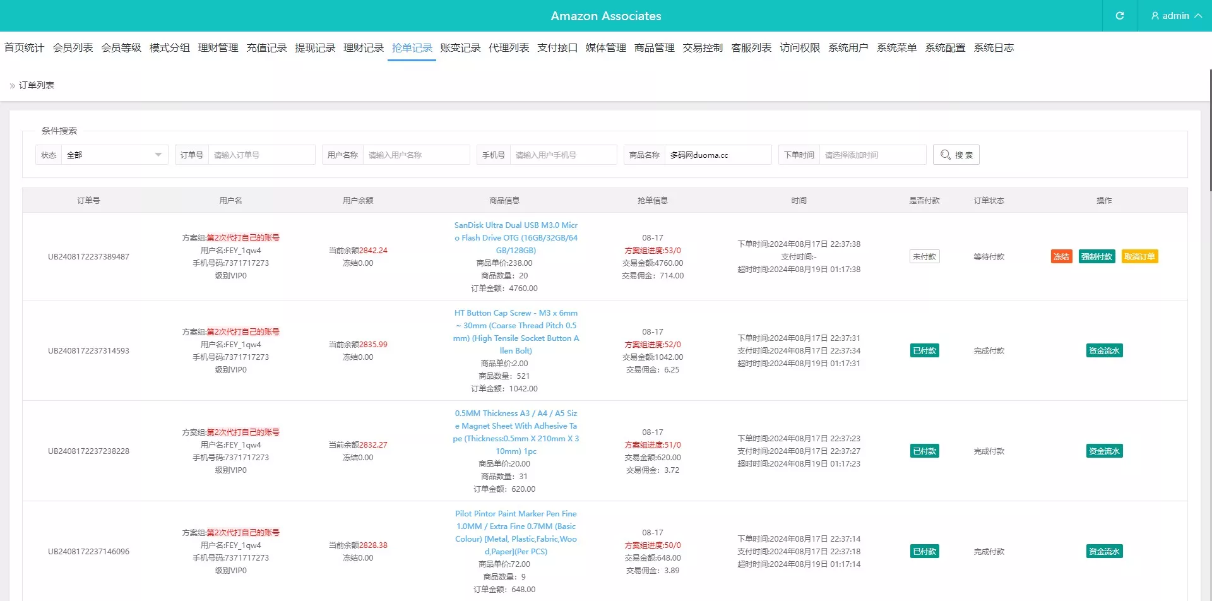Go to the 系统日志 system log tab

tap(993, 48)
